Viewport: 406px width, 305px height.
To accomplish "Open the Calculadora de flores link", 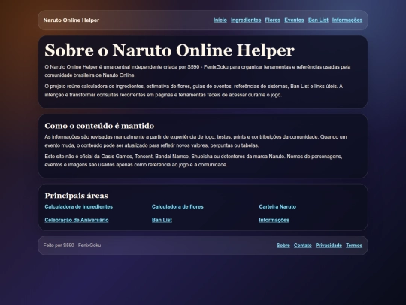I will pyautogui.click(x=177, y=206).
